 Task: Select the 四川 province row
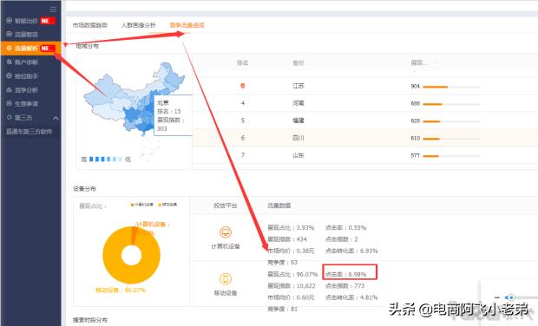(365, 138)
